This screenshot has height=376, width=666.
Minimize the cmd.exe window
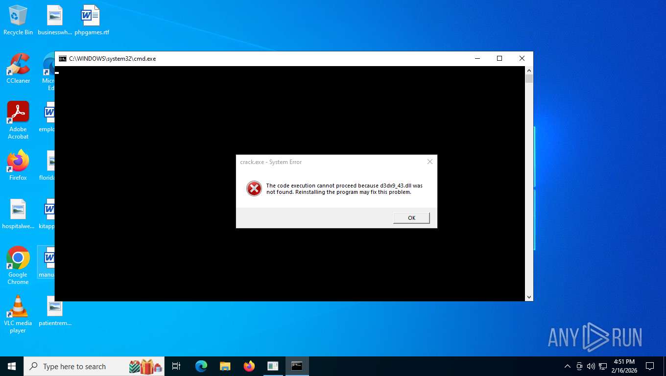click(477, 58)
